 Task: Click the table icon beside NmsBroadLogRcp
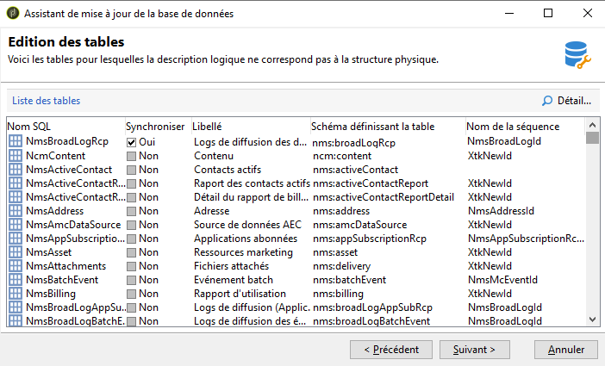pyautogui.click(x=16, y=141)
